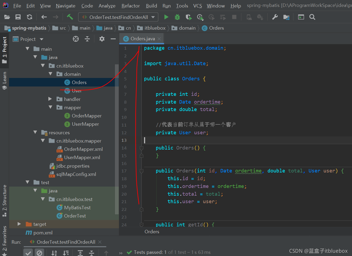Click the Save All toolbar icon
The width and height of the screenshot is (352, 256).
[x=18, y=17]
